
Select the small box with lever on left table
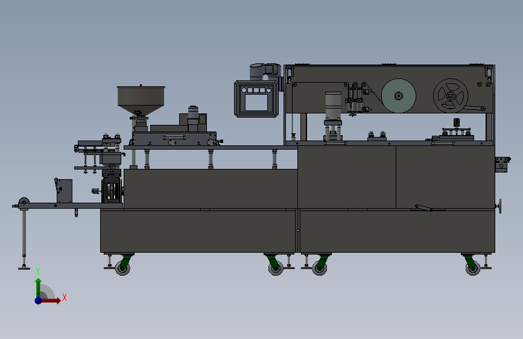[x=64, y=191]
